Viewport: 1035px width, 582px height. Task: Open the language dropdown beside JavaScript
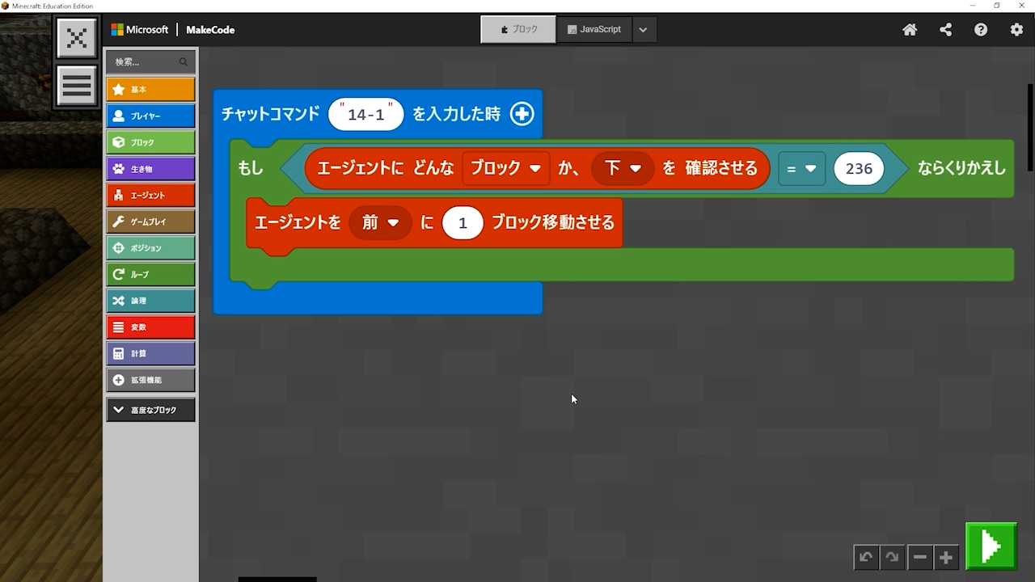click(x=643, y=30)
